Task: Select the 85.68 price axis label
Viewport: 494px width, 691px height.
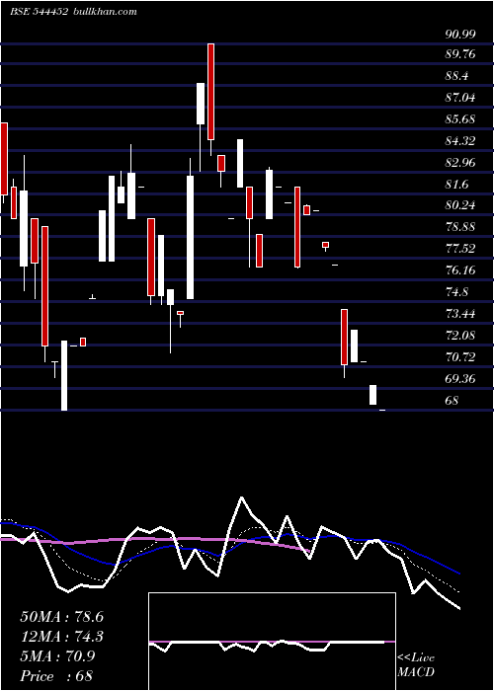Action: pos(460,119)
